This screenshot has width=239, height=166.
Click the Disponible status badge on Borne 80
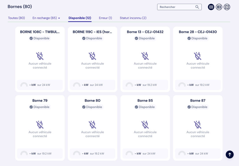click(x=92, y=107)
